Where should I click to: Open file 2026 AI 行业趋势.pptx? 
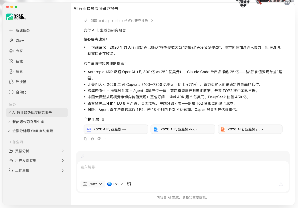250,129
